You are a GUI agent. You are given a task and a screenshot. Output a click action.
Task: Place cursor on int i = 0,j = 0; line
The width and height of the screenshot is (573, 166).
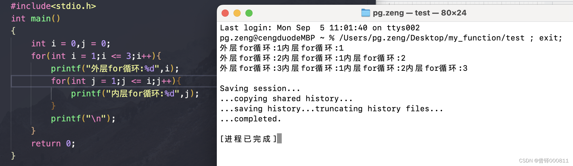[71, 43]
